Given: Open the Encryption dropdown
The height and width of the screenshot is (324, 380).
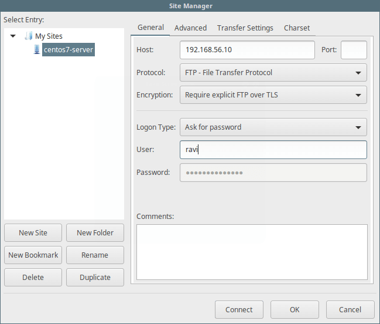Looking at the screenshot, I should (273, 95).
